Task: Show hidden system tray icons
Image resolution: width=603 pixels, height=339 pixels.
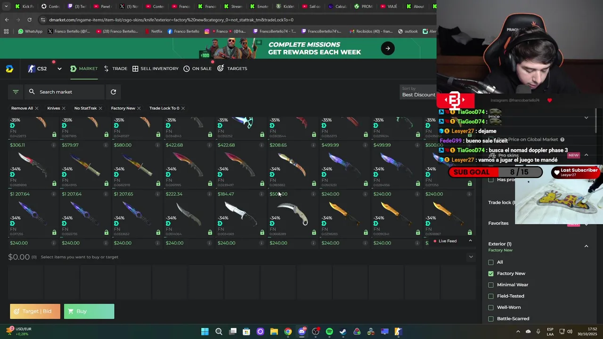Action: 518,331
